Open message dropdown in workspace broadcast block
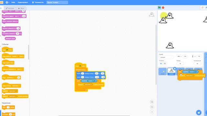Image resolution: width=207 pixels, height=116 pixels. [x=88, y=84]
